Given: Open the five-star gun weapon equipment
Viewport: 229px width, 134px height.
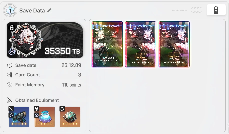Looking at the screenshot, I should [x=19, y=117].
